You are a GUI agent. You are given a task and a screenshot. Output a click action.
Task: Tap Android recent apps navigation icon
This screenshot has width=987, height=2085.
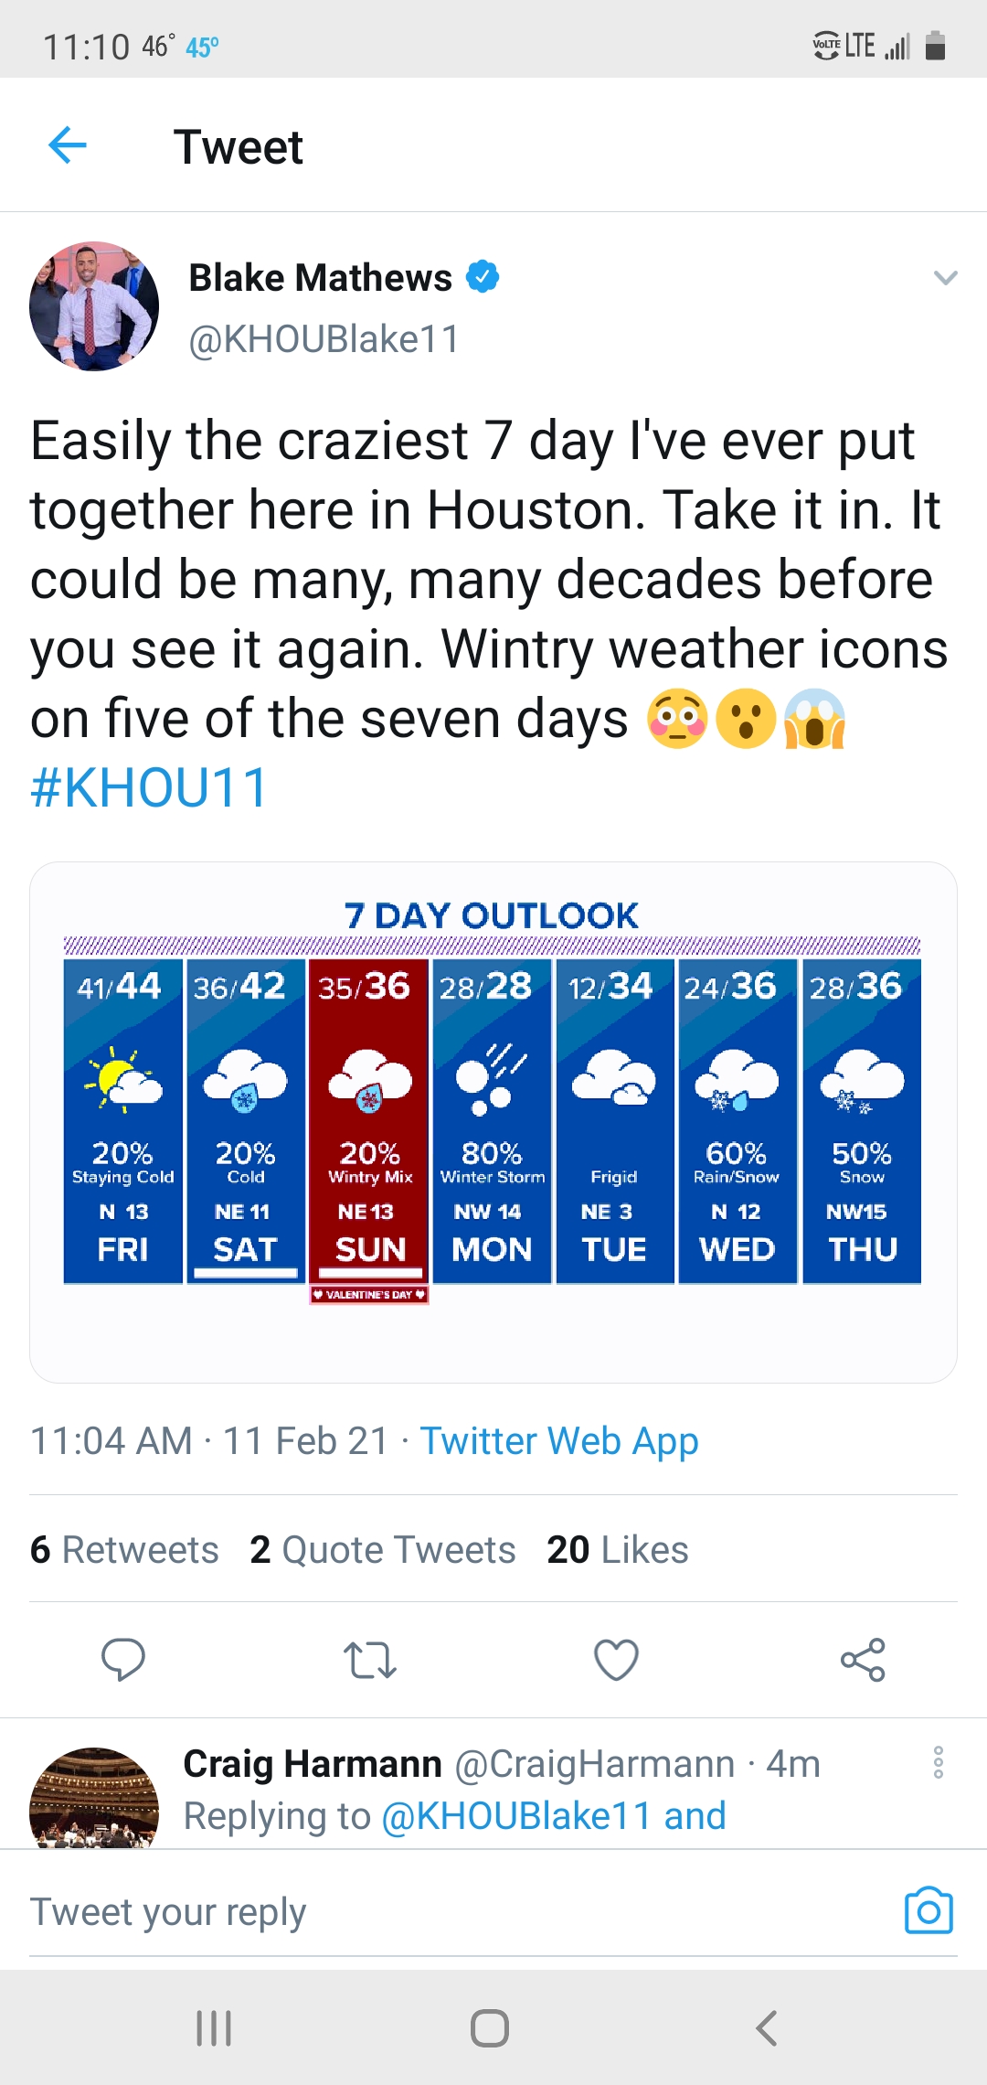[214, 2027]
